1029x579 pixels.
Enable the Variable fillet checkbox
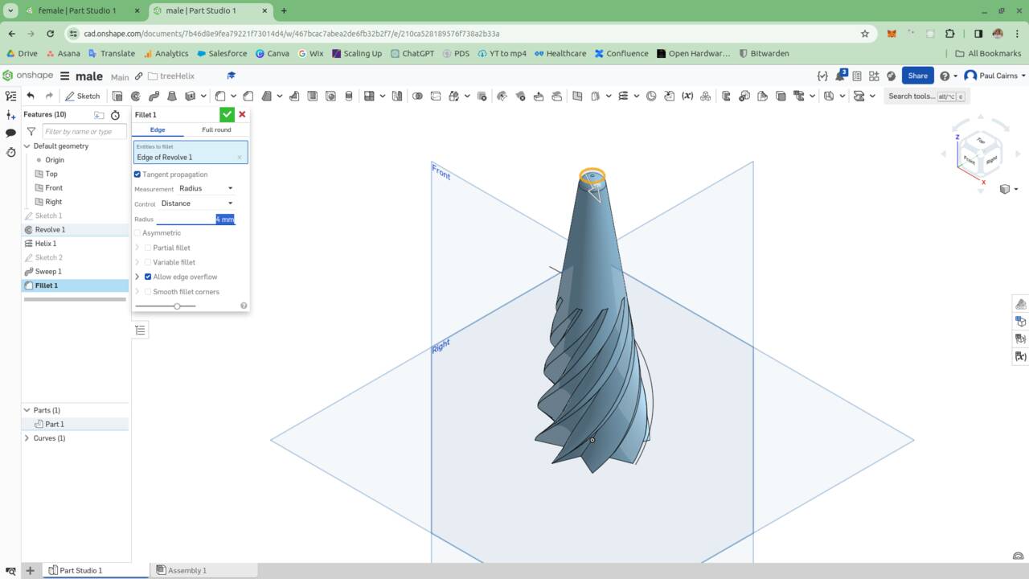148,262
